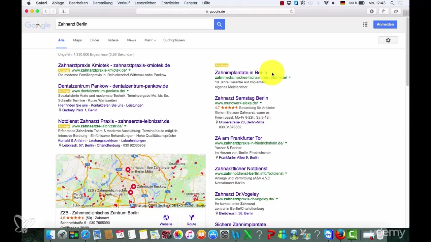431x242 pixels.
Task: Expand arrow next to dentalzentrum-pankow.de URL
Action: click(128, 91)
